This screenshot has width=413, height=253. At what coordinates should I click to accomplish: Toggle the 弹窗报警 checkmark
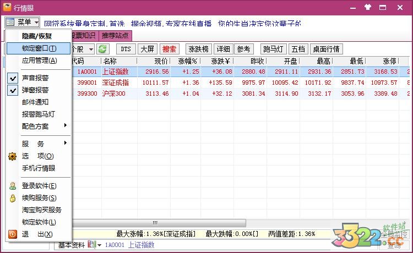point(13,90)
